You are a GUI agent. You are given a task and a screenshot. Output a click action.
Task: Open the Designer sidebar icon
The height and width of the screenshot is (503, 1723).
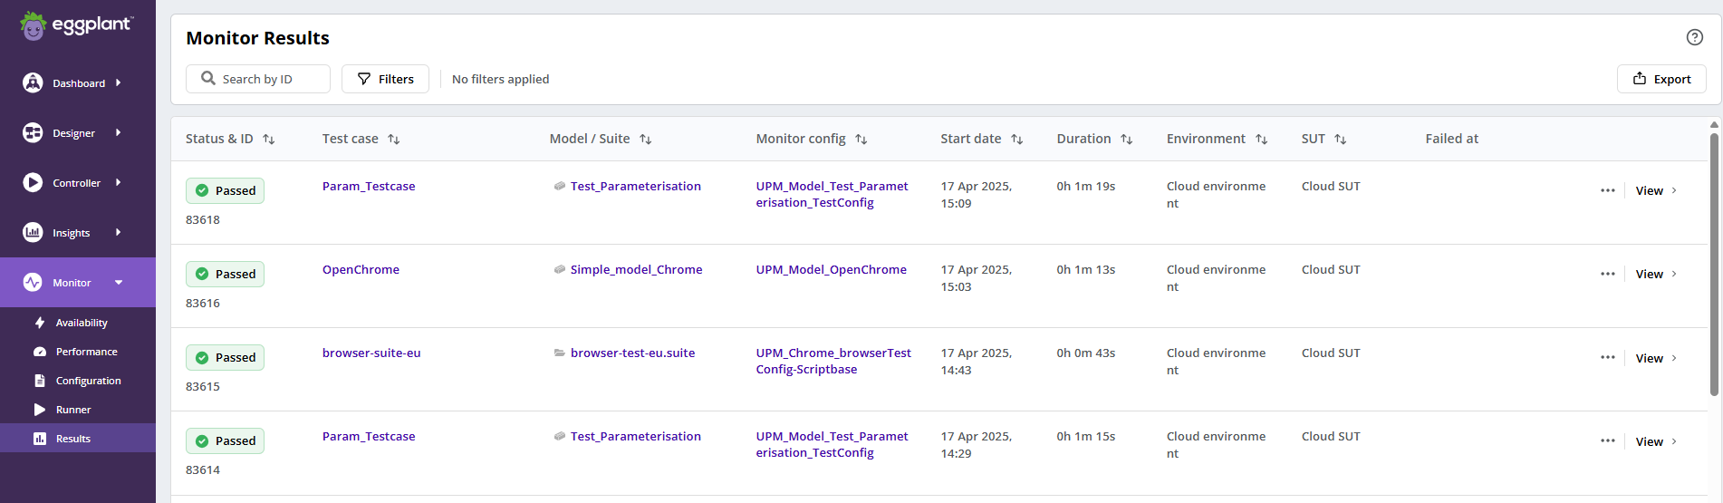point(33,132)
